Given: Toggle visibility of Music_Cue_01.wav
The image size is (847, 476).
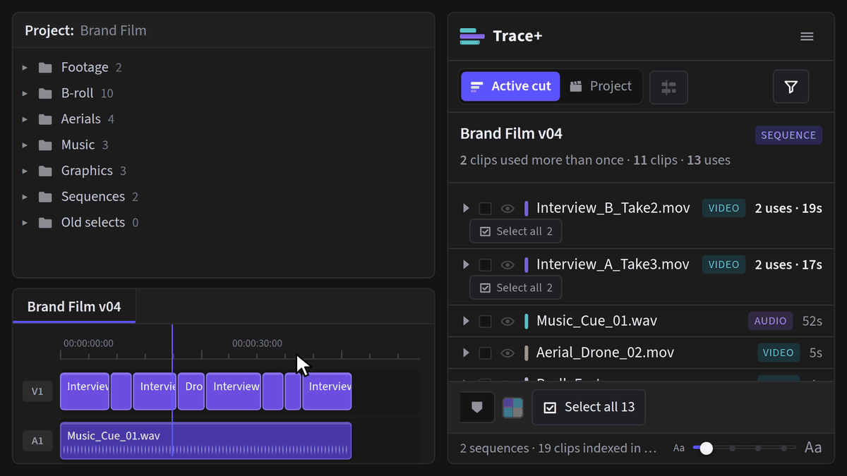Looking at the screenshot, I should coord(507,321).
